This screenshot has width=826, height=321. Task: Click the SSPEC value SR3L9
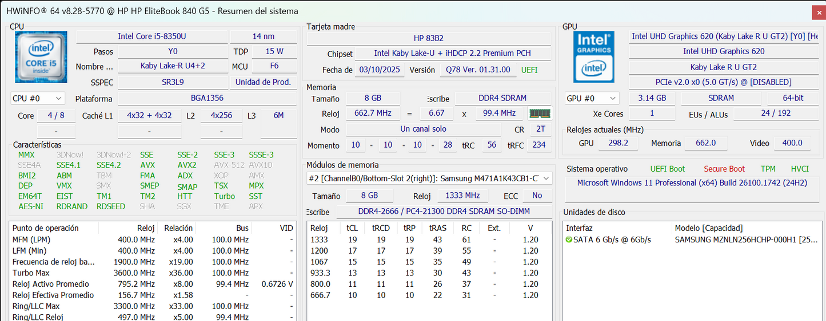[173, 82]
